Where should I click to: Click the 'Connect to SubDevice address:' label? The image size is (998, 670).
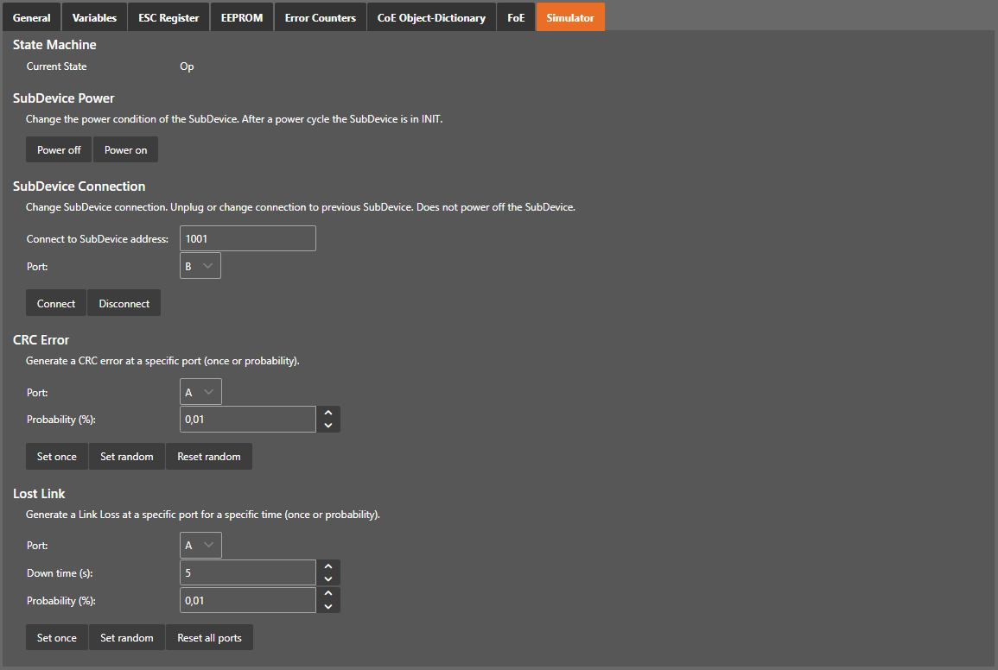tap(98, 239)
